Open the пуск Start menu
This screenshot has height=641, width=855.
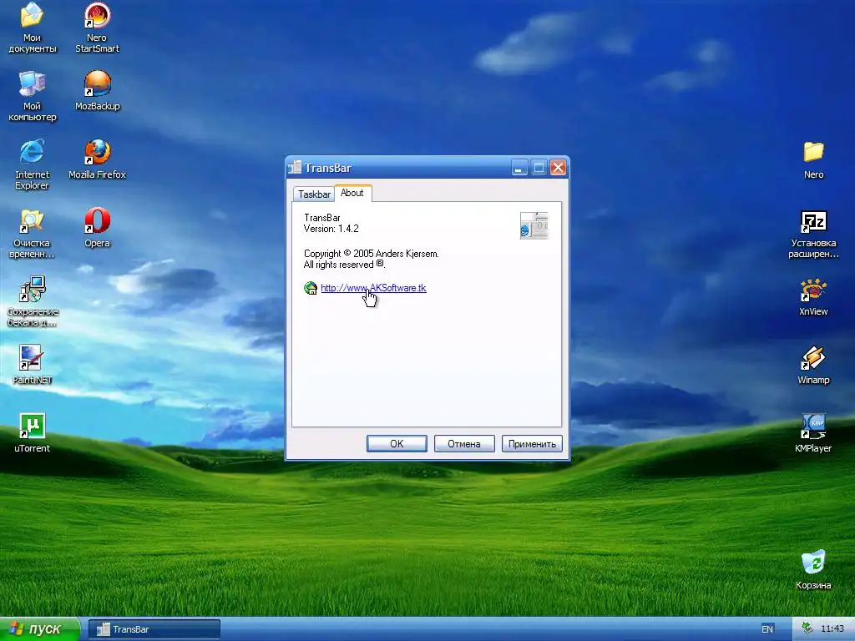40,629
